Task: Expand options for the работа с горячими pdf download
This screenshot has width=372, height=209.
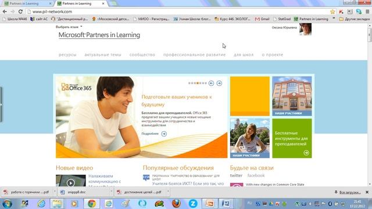Action: point(55,192)
